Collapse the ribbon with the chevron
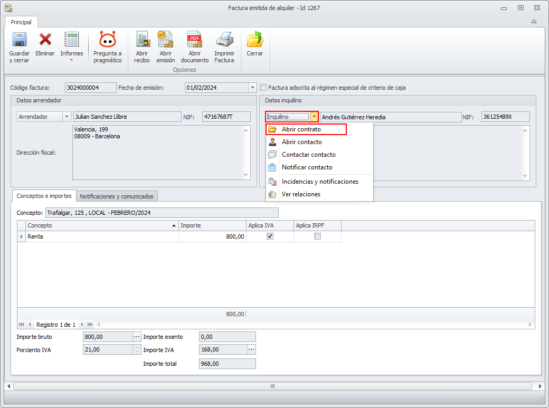Image resolution: width=549 pixels, height=408 pixels. coord(534,22)
